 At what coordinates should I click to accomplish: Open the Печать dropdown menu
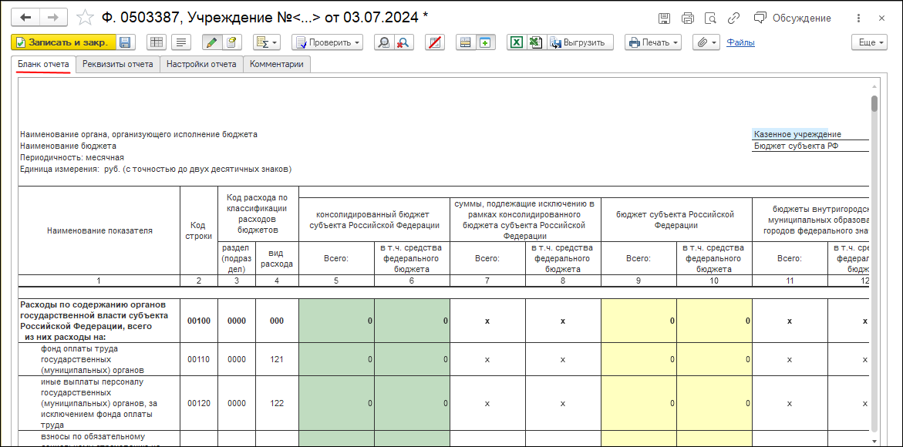[653, 42]
